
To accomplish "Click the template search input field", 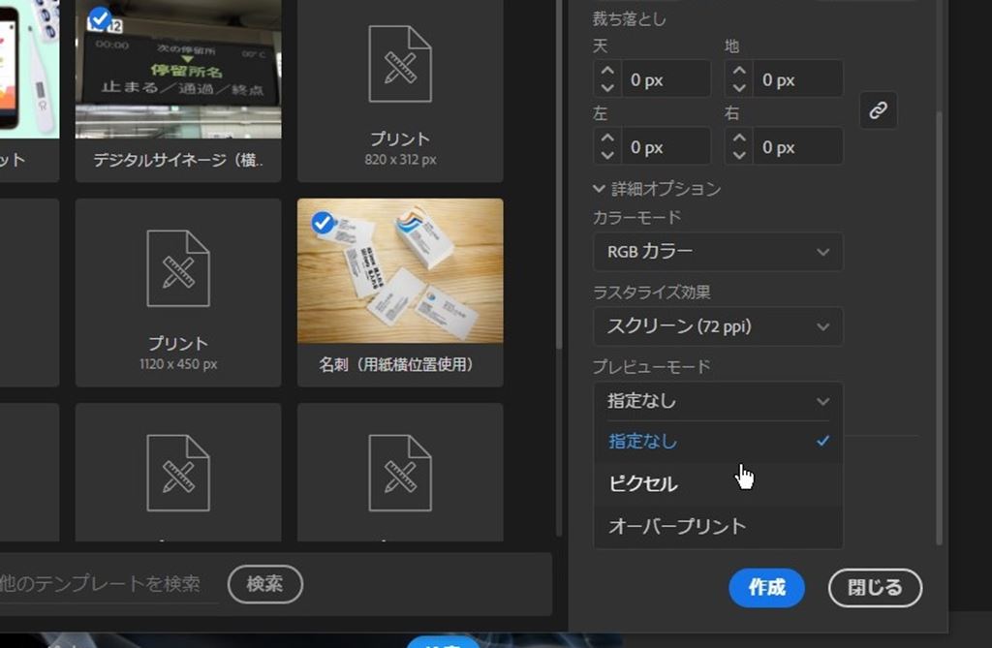I will [107, 584].
